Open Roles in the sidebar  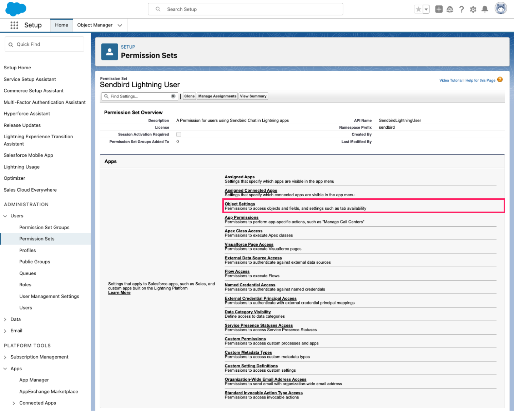click(25, 285)
